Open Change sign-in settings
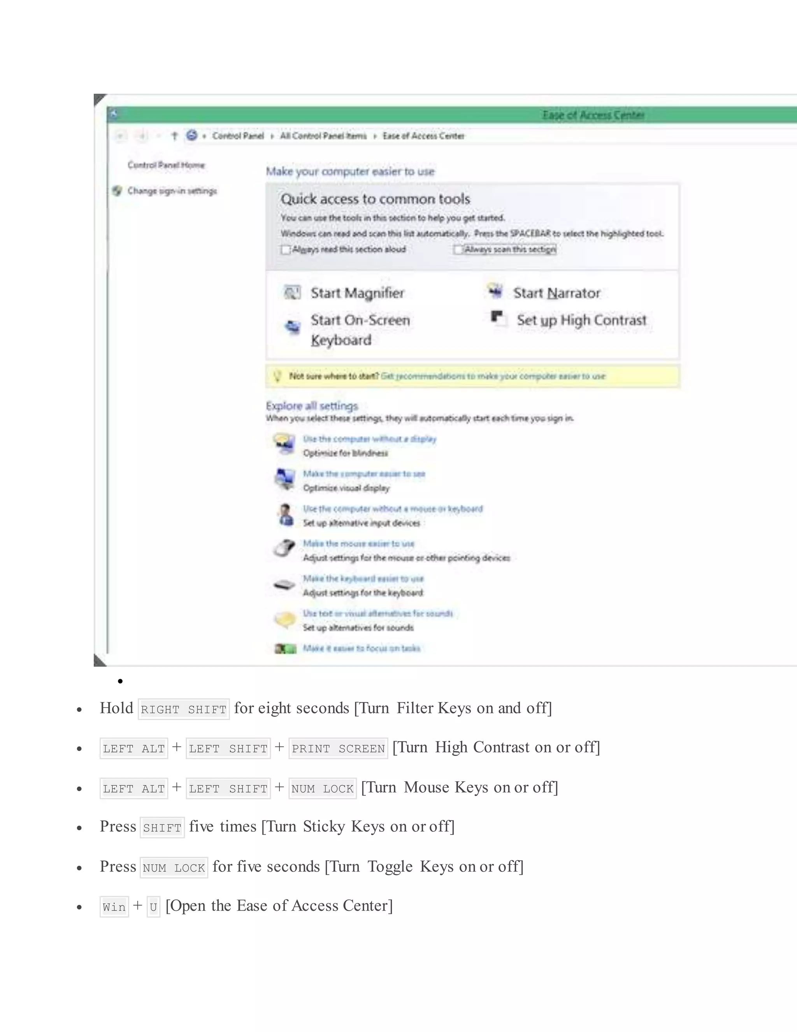Screen dimensions: 797x1032 [x=172, y=191]
